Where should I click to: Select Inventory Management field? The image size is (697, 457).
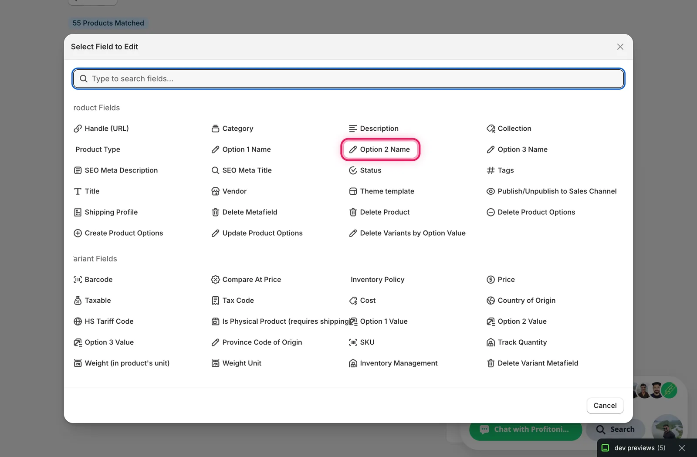point(393,363)
